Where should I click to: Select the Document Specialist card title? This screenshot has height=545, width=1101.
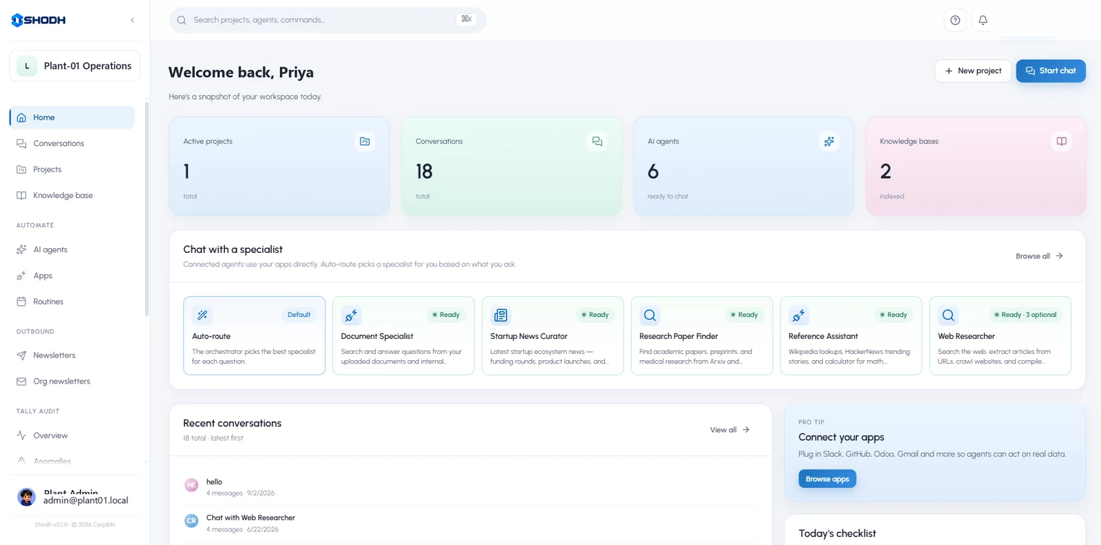point(377,337)
